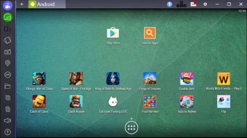The height and width of the screenshot is (138, 247).
Task: Open the Cookie Jam game
Action: tap(187, 79)
